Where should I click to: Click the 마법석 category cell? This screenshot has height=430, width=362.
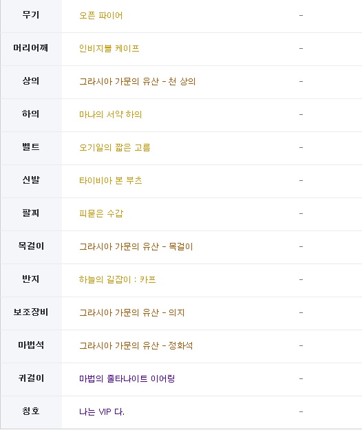(31, 345)
